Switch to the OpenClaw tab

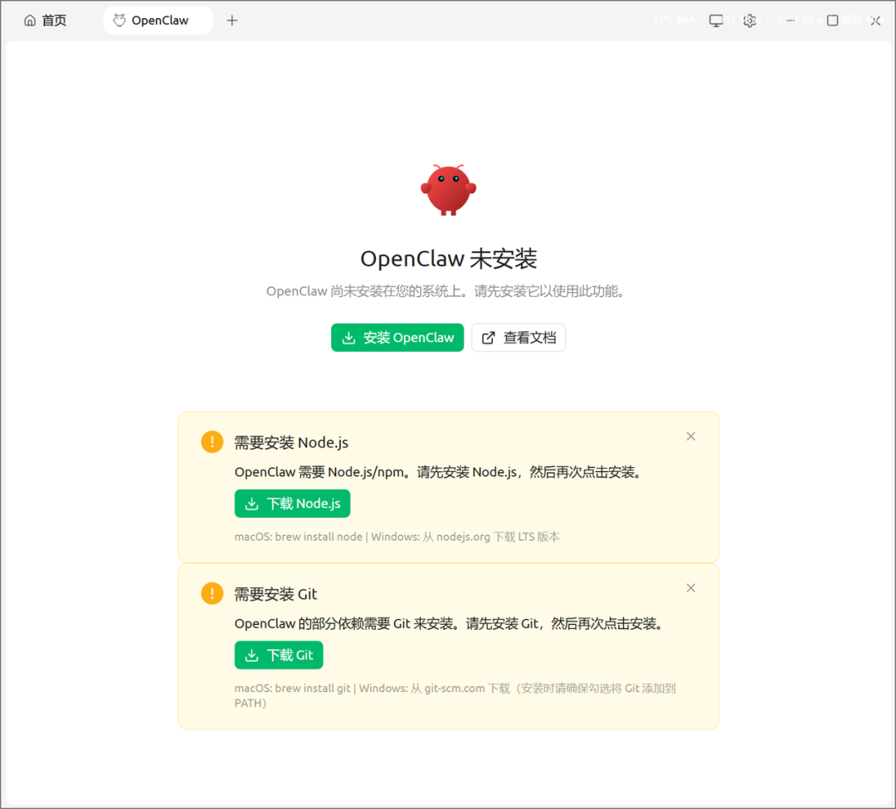(158, 20)
